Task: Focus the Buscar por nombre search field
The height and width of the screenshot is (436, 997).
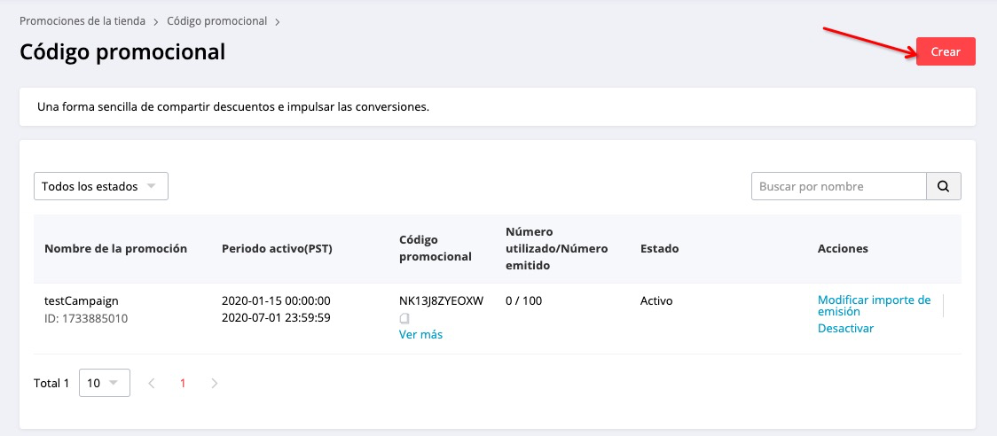Action: 838,186
